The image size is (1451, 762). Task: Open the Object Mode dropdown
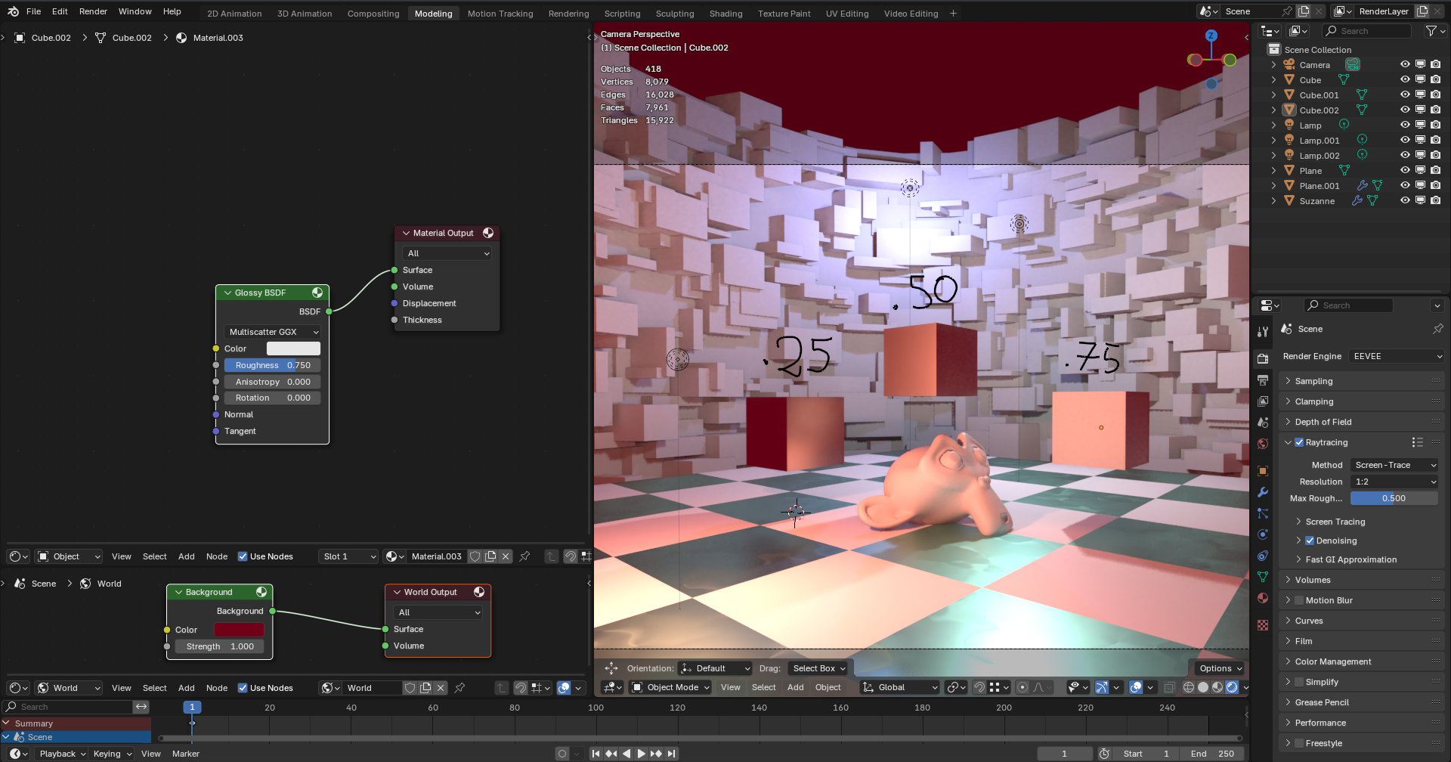[x=670, y=687]
